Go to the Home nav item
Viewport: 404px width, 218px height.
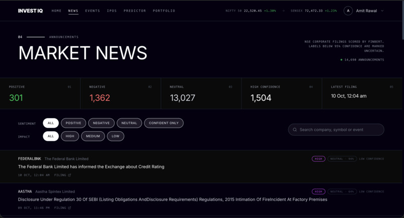(x=57, y=11)
